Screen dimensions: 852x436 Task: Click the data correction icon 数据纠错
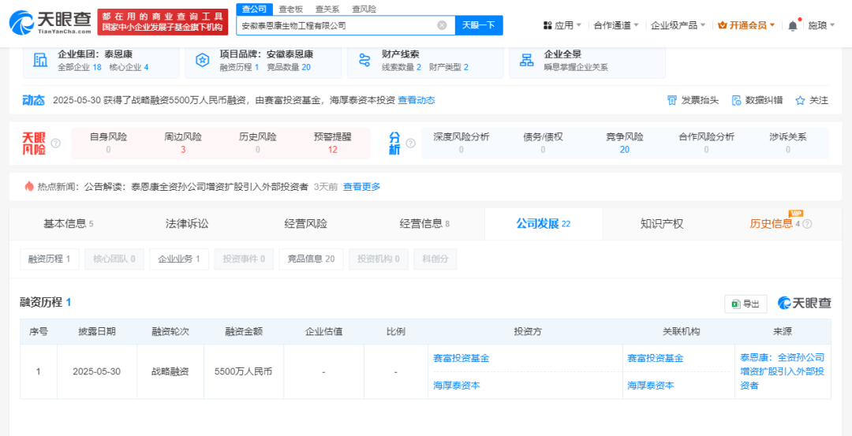point(736,100)
